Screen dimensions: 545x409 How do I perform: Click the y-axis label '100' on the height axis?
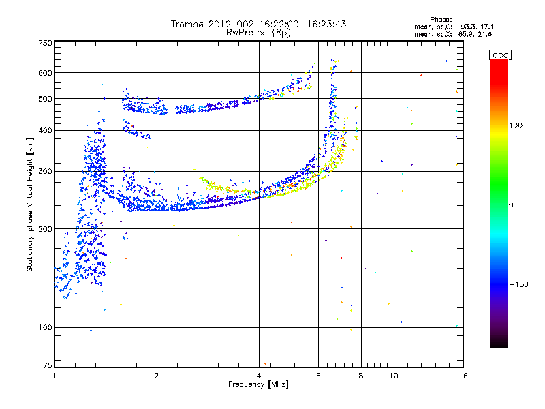[x=45, y=328]
